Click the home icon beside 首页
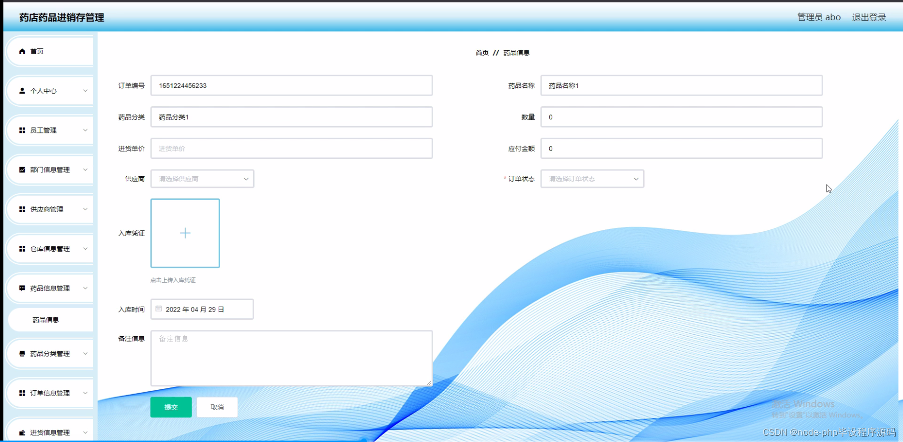Screen dimensions: 903x442 tap(21, 51)
